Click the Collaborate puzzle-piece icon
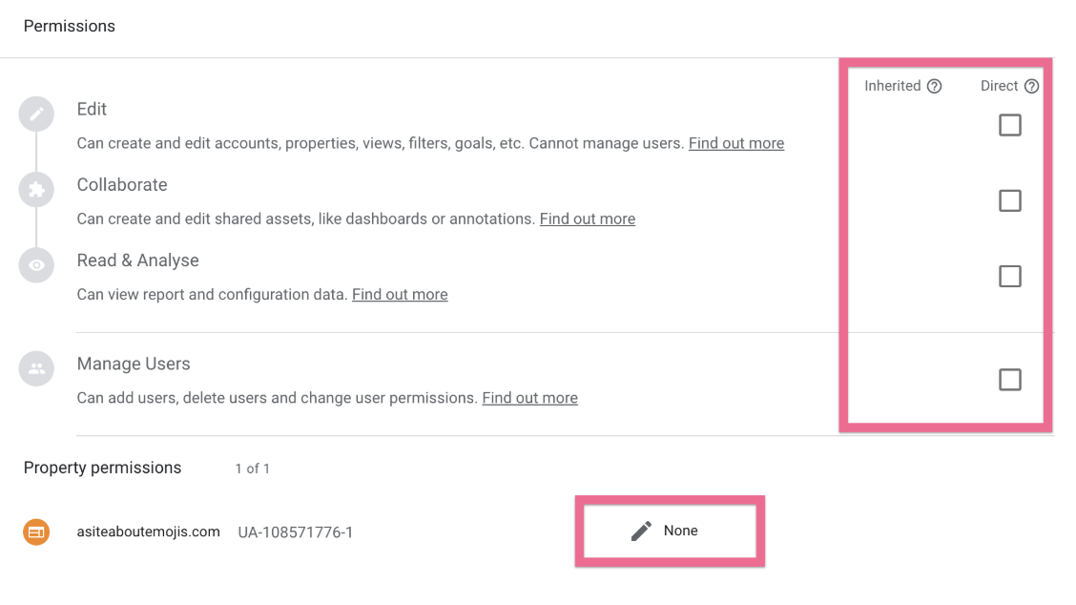Image resolution: width=1076 pixels, height=605 pixels. tap(36, 190)
